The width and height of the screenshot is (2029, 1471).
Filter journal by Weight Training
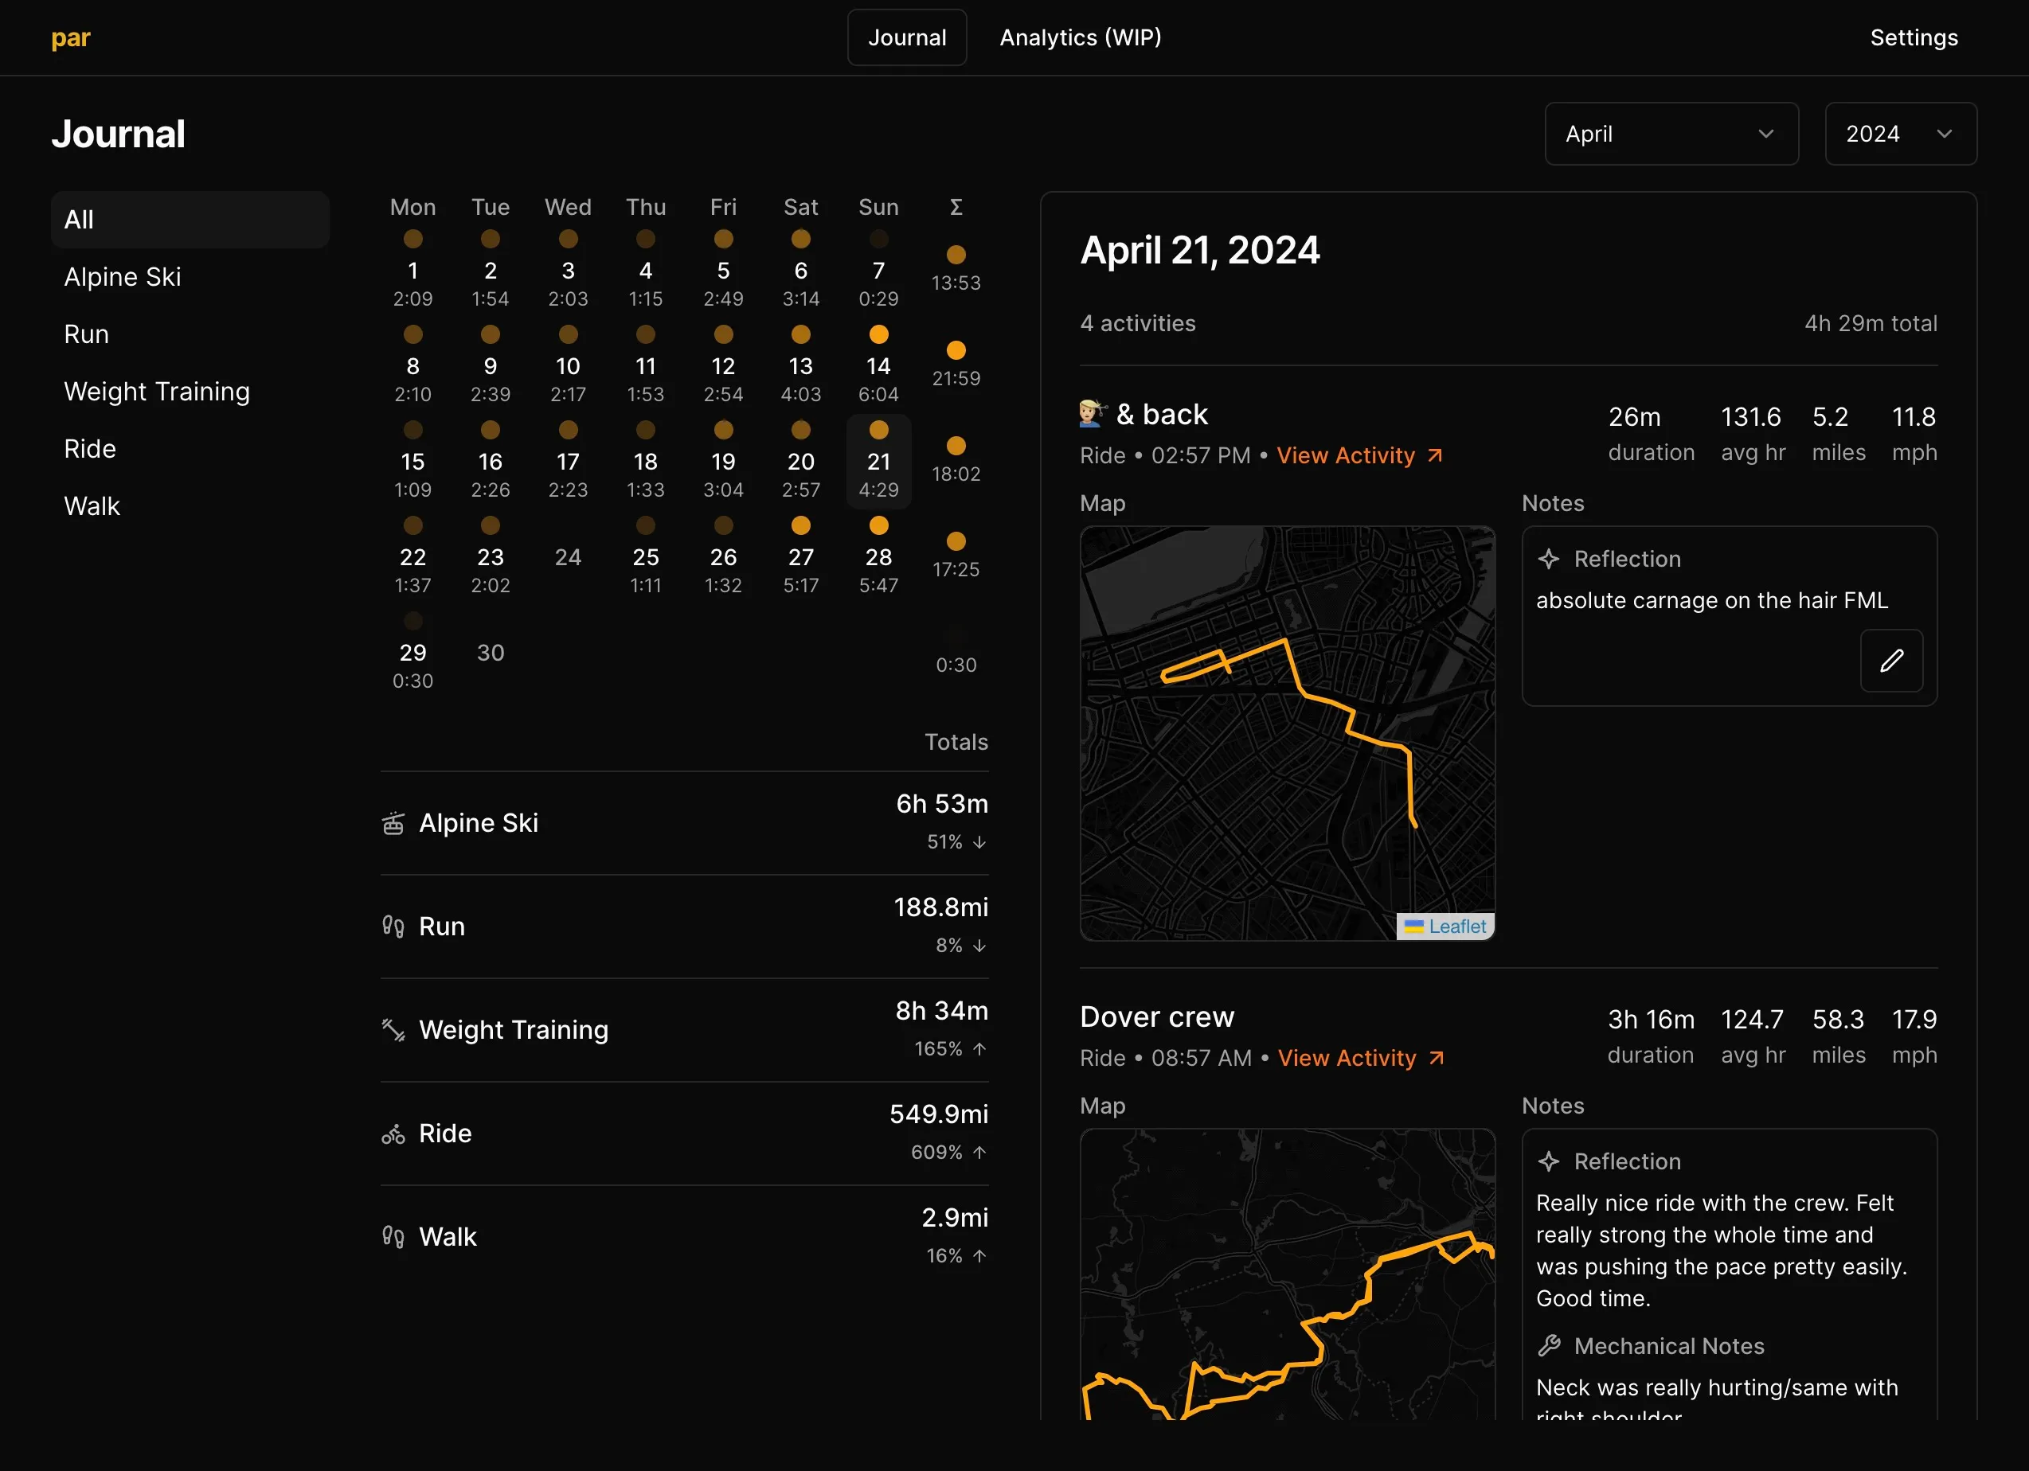(157, 392)
